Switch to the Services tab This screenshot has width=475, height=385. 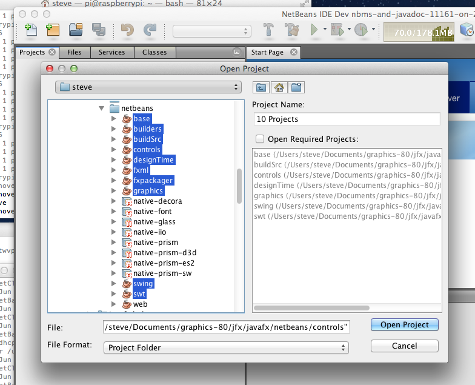(x=111, y=52)
